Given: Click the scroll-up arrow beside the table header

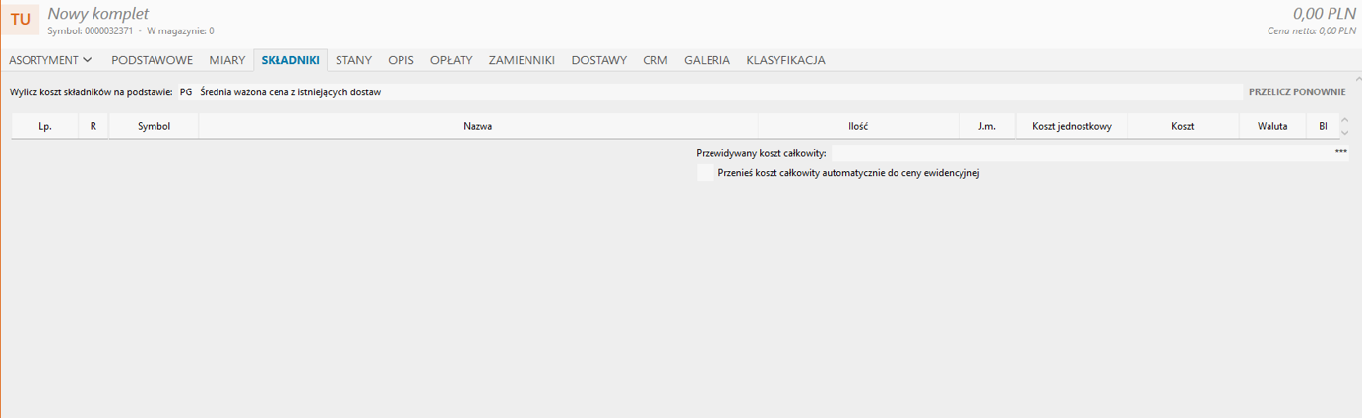Looking at the screenshot, I should [1344, 120].
